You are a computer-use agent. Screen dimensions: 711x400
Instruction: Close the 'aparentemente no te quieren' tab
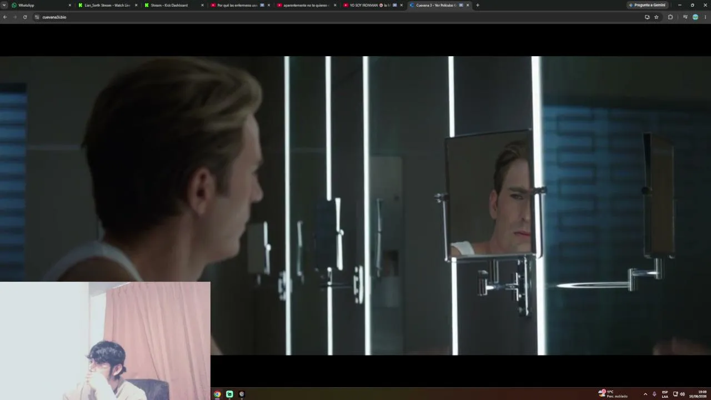point(335,5)
